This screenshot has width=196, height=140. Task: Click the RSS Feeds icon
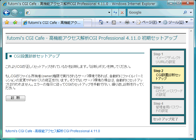click(x=114, y=22)
